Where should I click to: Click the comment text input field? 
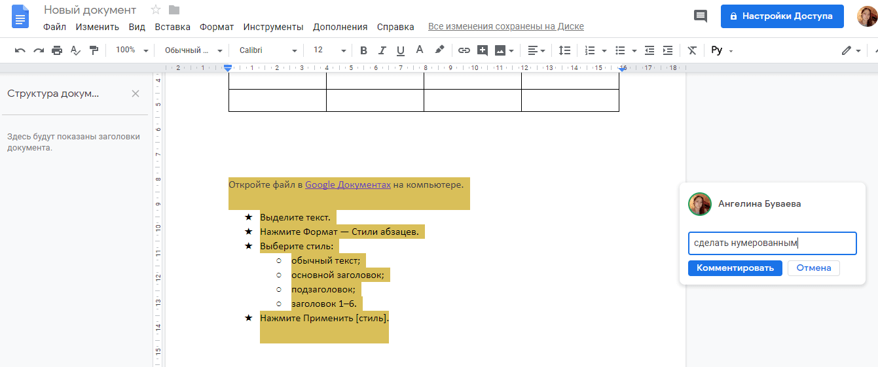point(772,243)
